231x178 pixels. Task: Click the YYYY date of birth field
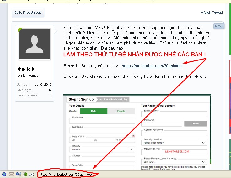[124, 140]
